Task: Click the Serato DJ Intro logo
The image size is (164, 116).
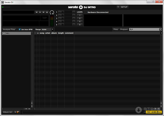Action: [82, 7]
